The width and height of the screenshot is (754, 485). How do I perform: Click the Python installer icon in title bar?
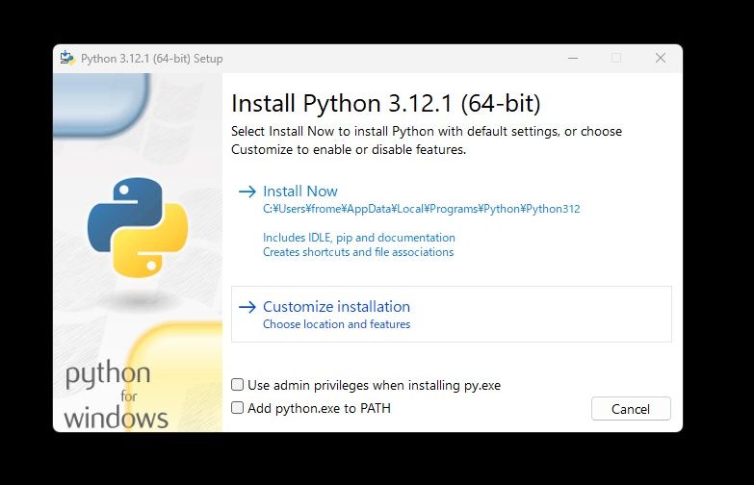pos(67,58)
